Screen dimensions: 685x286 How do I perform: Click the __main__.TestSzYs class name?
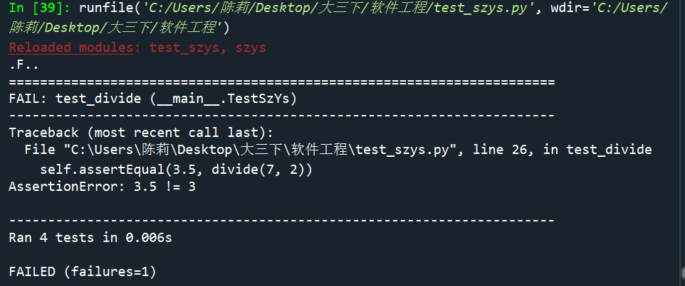pyautogui.click(x=224, y=98)
